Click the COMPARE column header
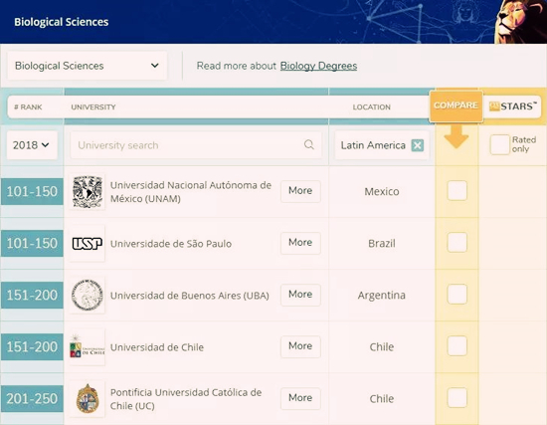 click(456, 106)
